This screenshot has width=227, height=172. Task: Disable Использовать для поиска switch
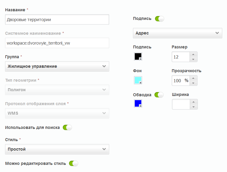[x=67, y=127]
